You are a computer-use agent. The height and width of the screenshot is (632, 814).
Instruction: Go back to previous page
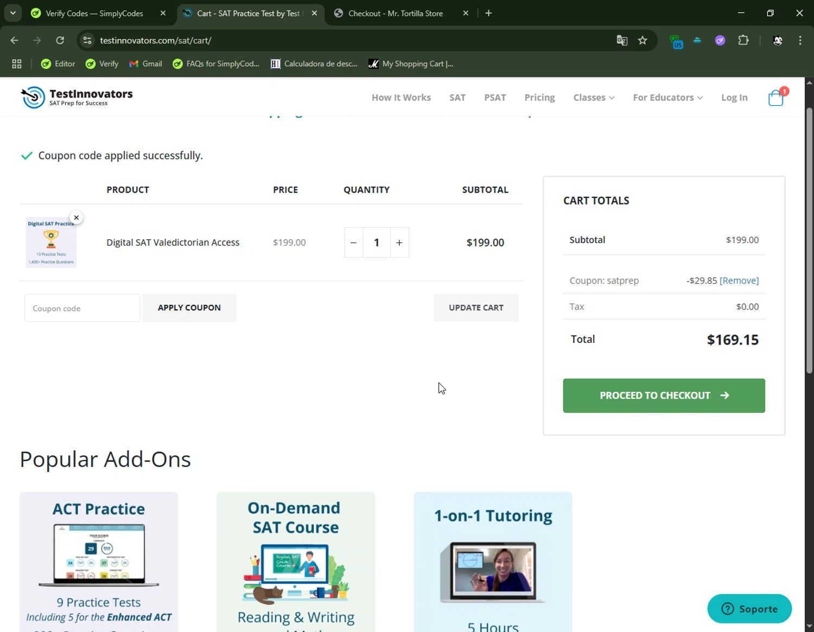(x=15, y=40)
